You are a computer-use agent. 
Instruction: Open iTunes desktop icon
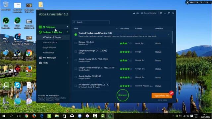click(x=29, y=102)
